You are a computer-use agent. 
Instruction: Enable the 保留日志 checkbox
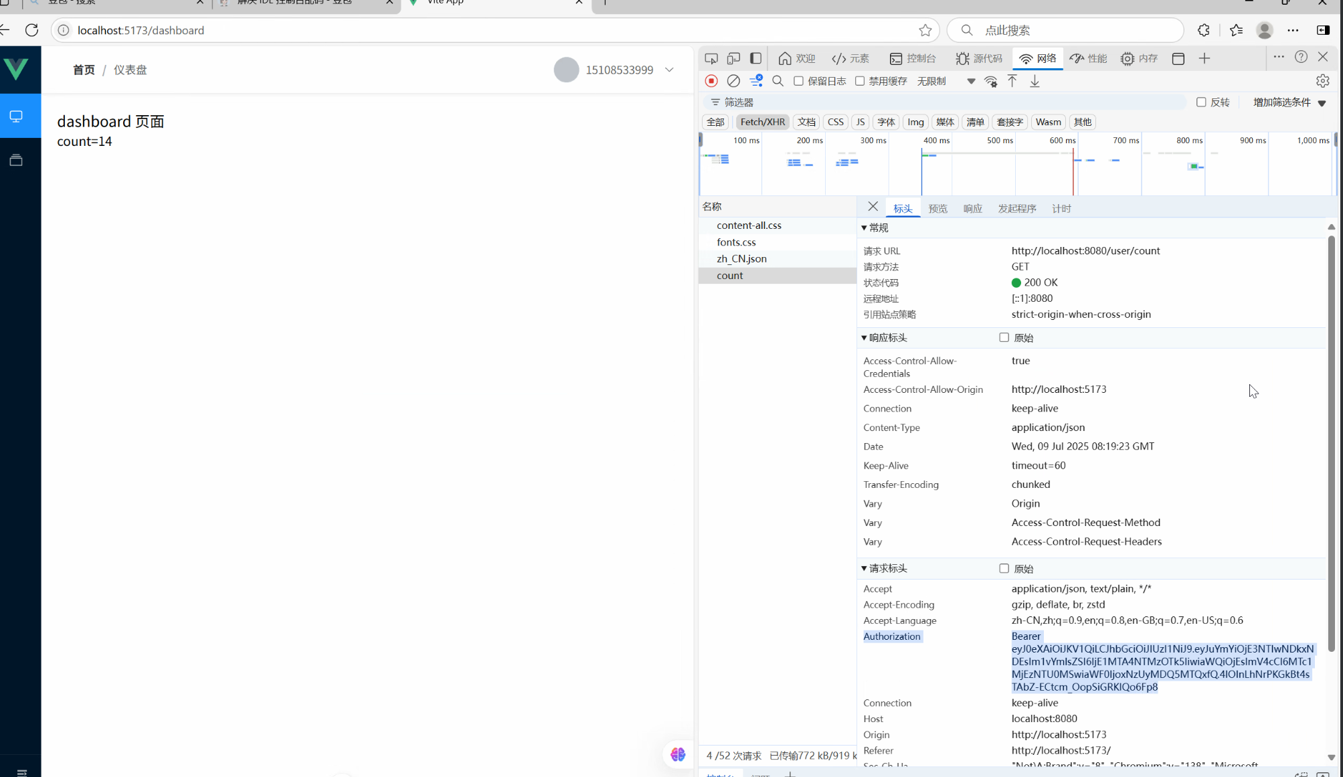coord(798,81)
